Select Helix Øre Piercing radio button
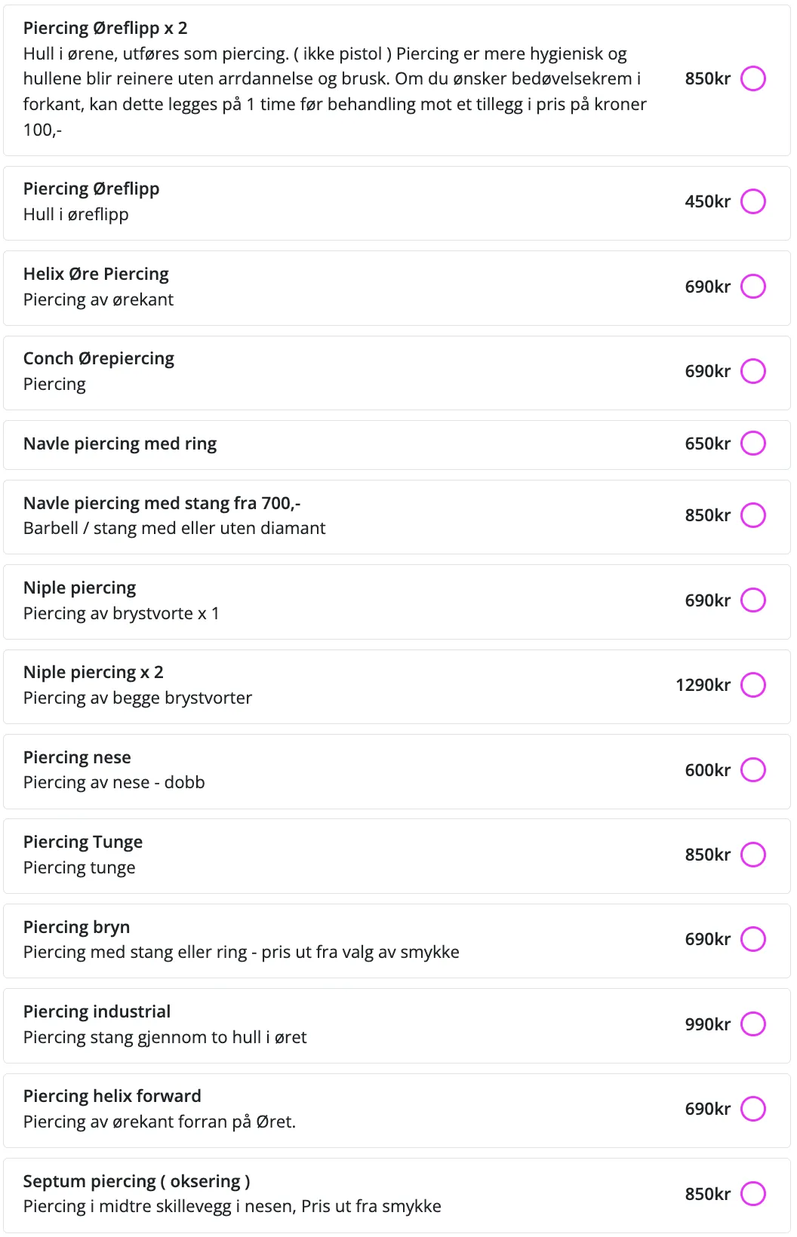The width and height of the screenshot is (797, 1237). (x=752, y=287)
